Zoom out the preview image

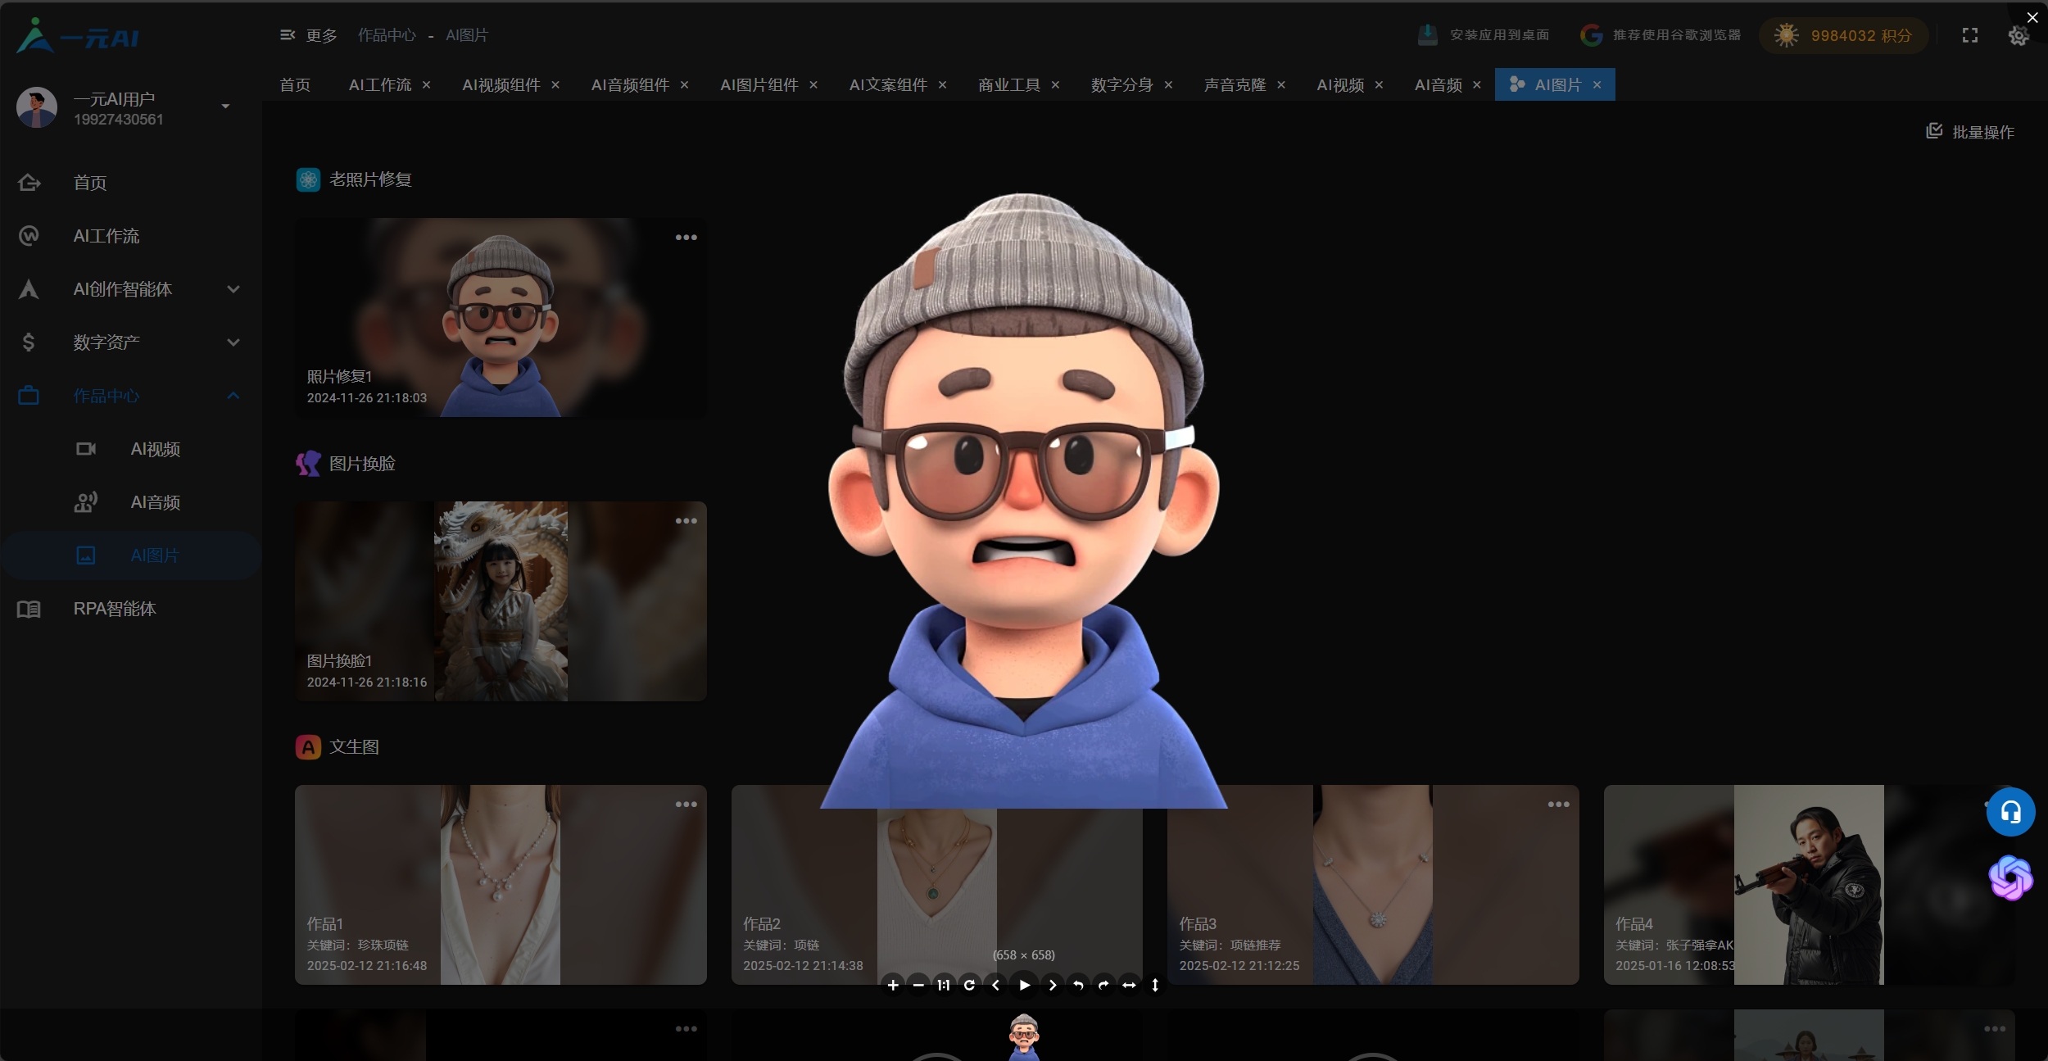tap(918, 985)
